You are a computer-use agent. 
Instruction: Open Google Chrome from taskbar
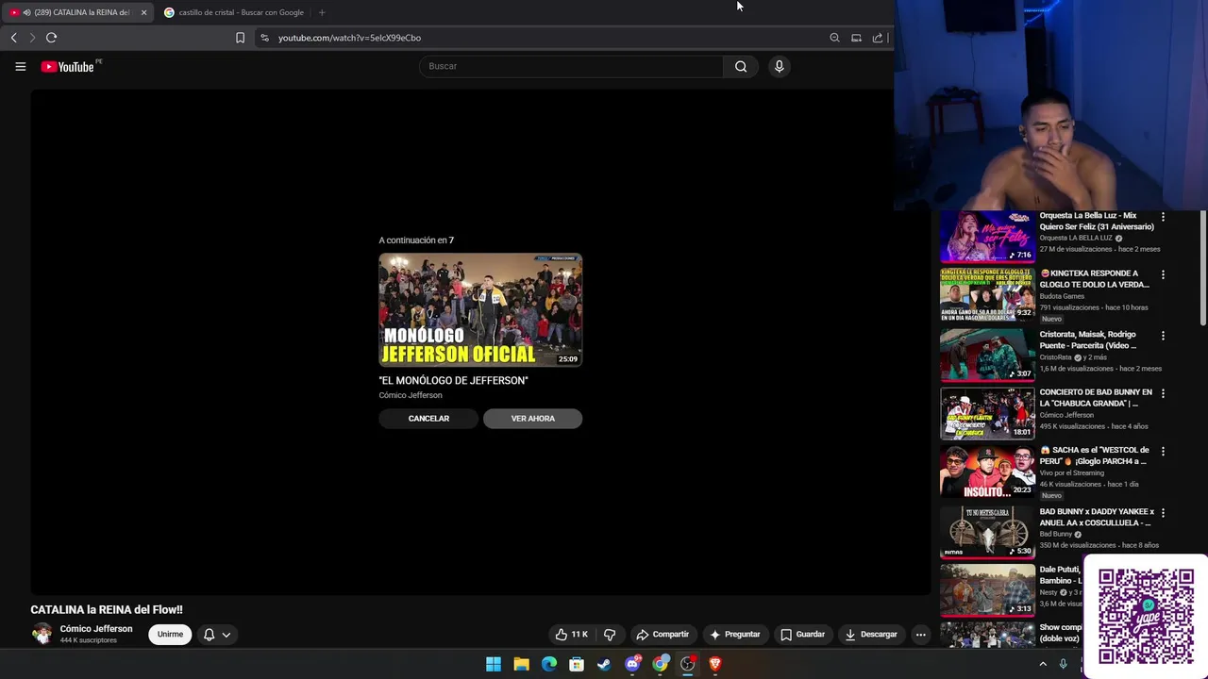pos(660,664)
